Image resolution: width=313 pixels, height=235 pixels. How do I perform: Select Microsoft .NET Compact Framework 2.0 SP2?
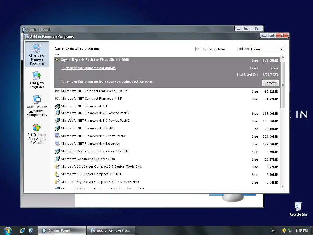coord(94,91)
